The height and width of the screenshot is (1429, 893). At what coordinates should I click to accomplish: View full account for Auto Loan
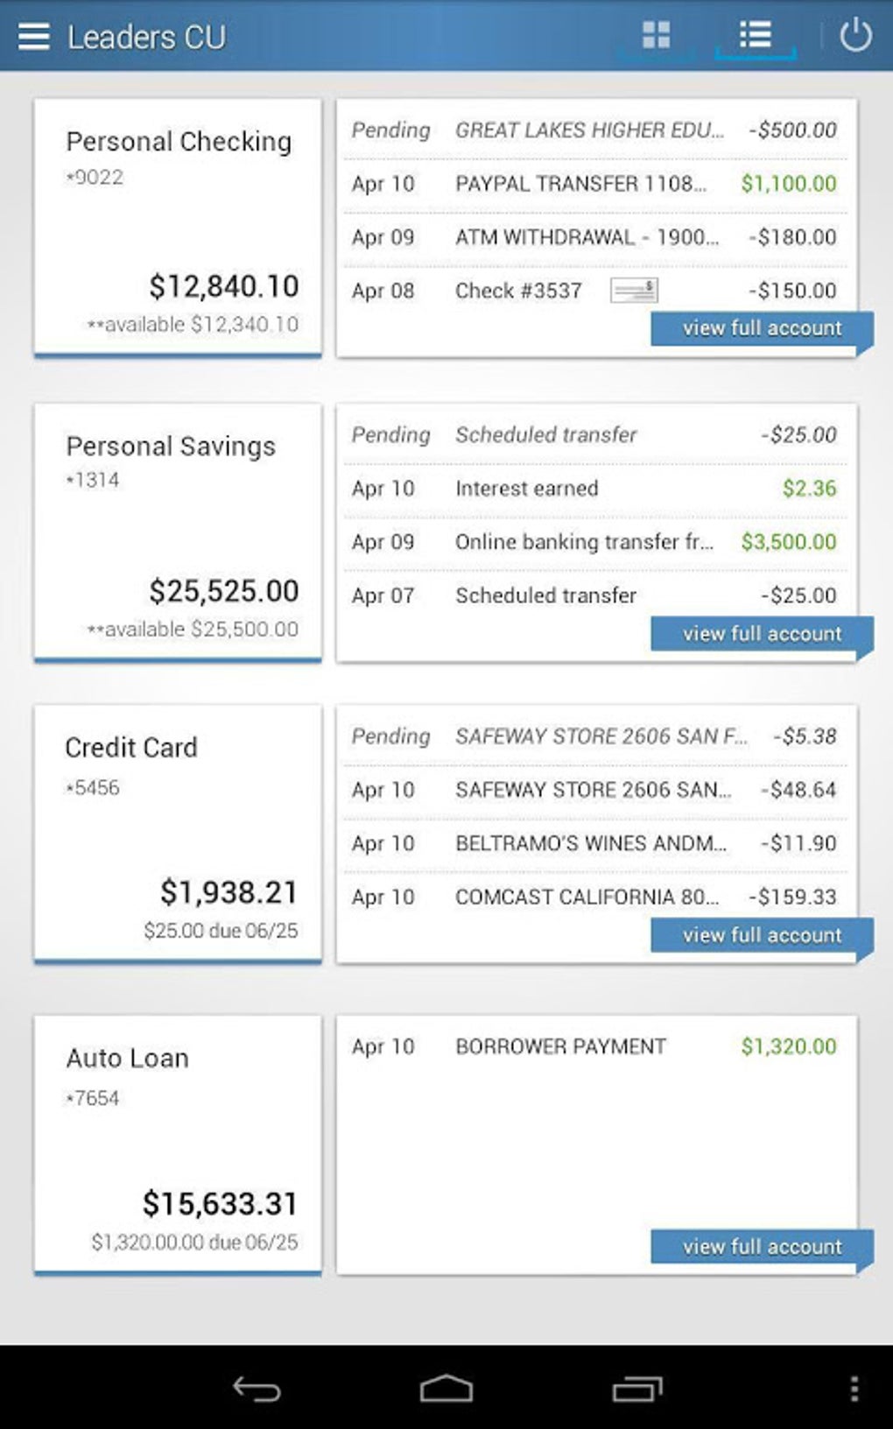coord(761,1246)
